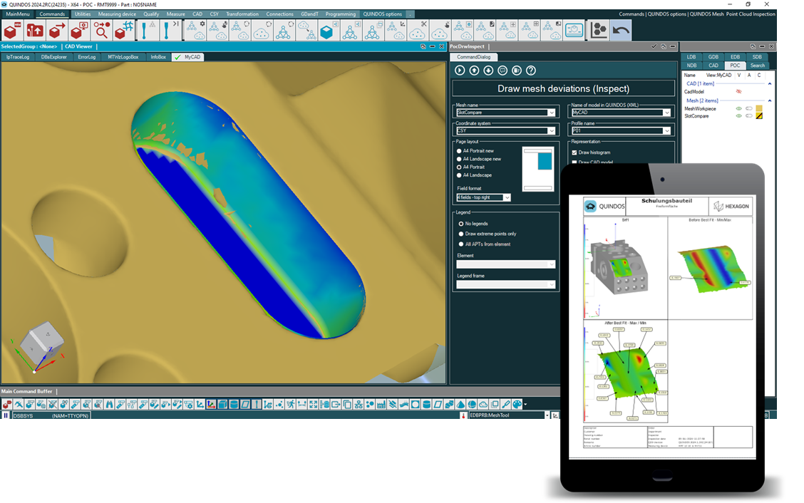Click the up arrow circle icon
This screenshot has width=804, height=503.
click(x=474, y=71)
